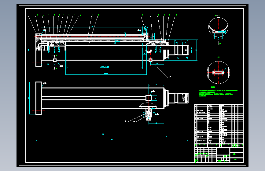Select the hatched rod end in plan view
The height and width of the screenshot is (171, 265).
coord(185,98)
